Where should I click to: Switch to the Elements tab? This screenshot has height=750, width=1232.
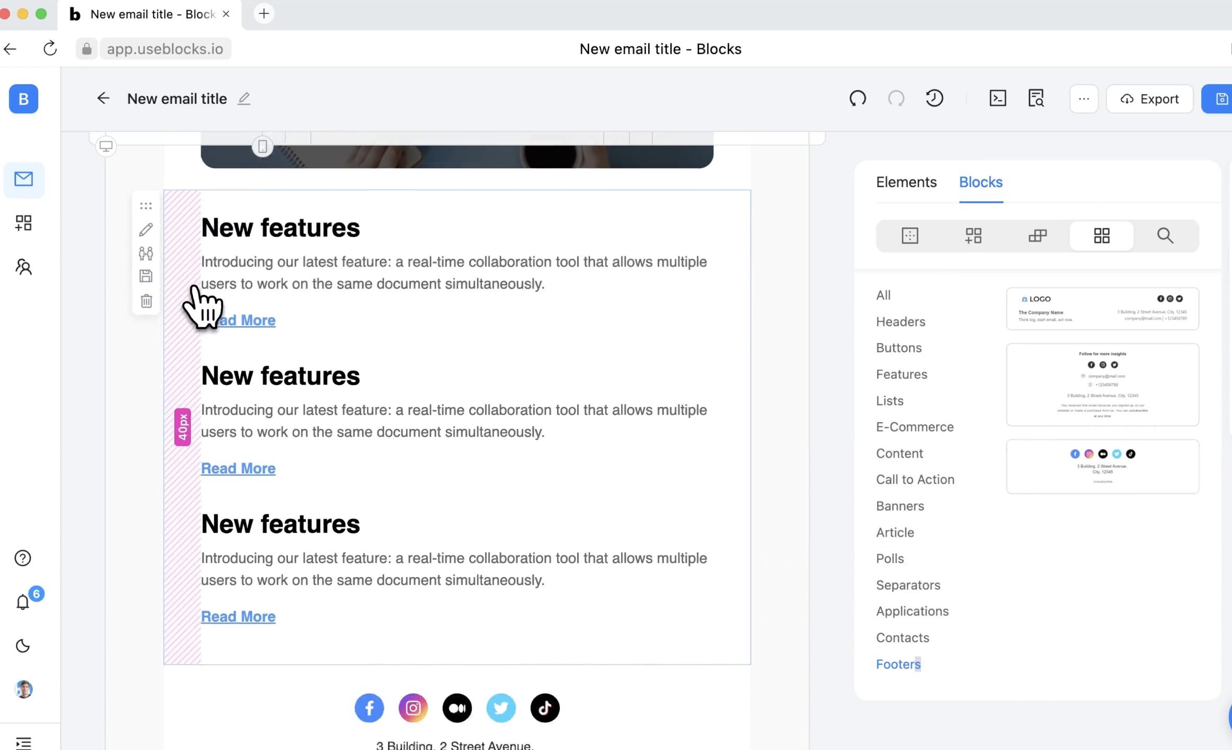click(906, 182)
